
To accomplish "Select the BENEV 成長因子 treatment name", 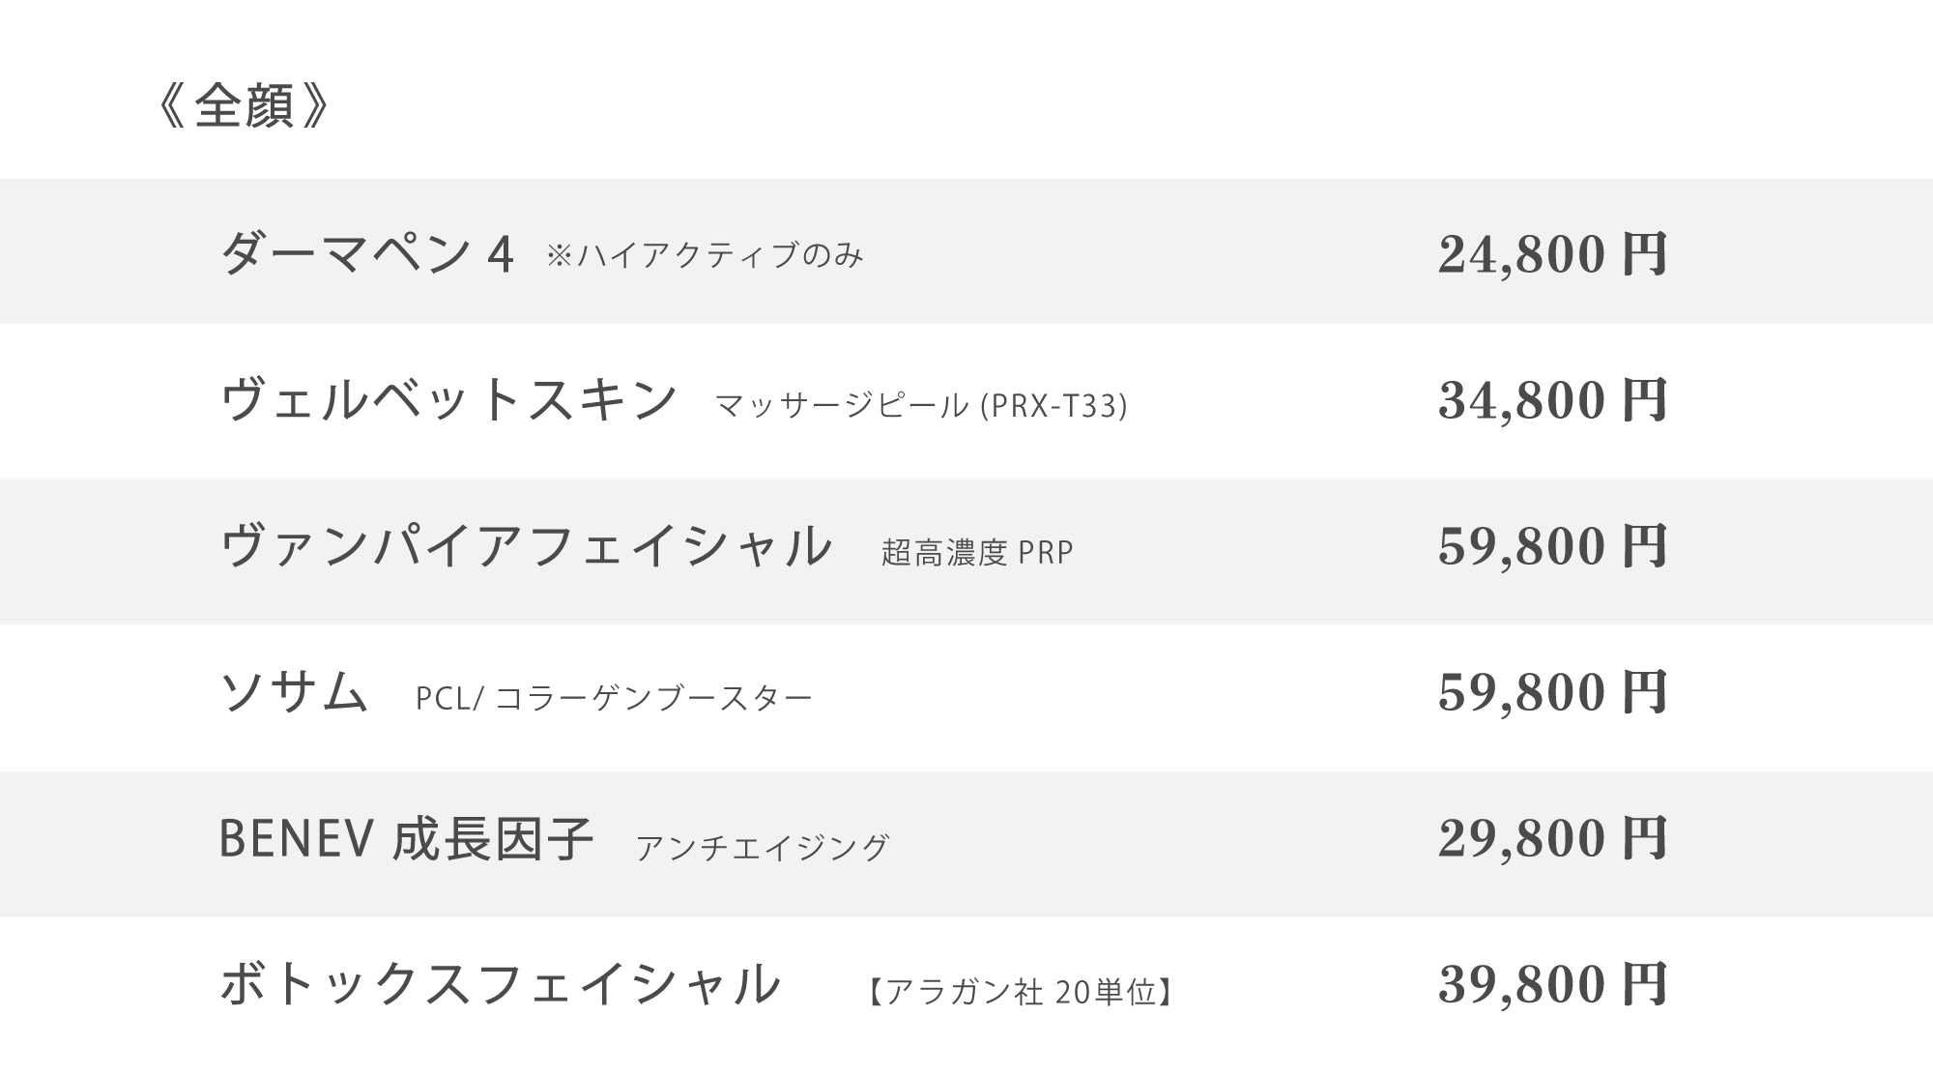I will click(x=406, y=838).
